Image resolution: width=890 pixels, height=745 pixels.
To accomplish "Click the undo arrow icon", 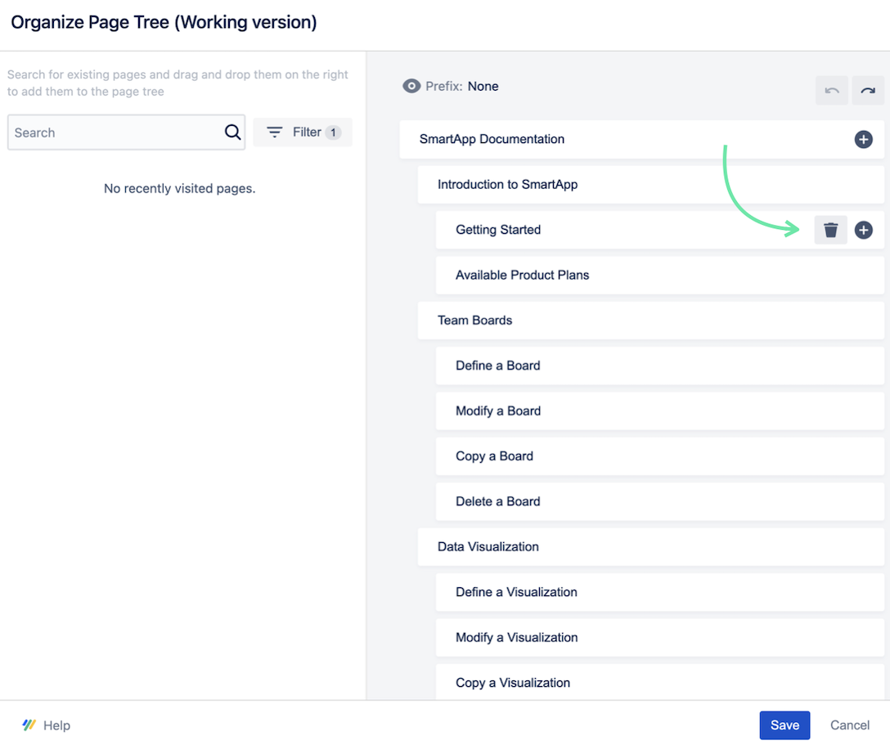I will pos(831,90).
